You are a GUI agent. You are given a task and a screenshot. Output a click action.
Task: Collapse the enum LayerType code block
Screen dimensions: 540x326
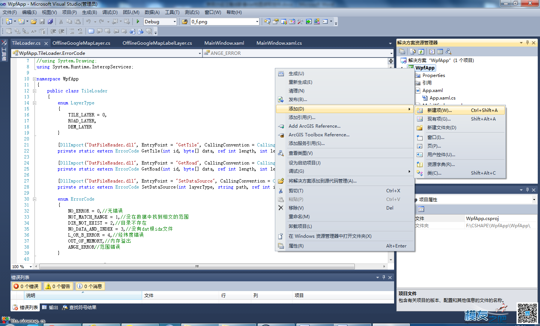(34, 103)
